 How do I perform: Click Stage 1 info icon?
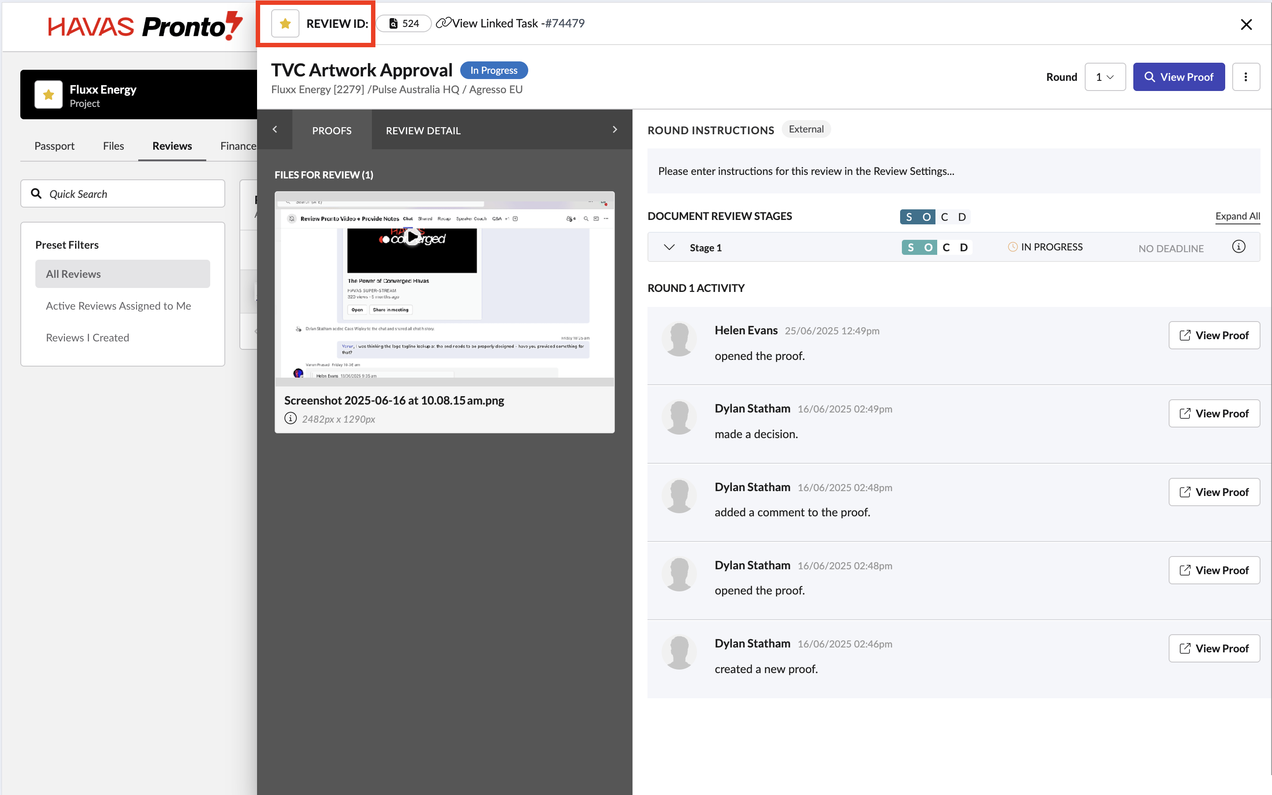click(x=1238, y=246)
